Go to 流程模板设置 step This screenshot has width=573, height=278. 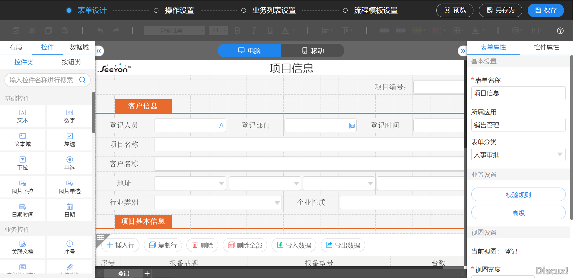click(x=376, y=10)
